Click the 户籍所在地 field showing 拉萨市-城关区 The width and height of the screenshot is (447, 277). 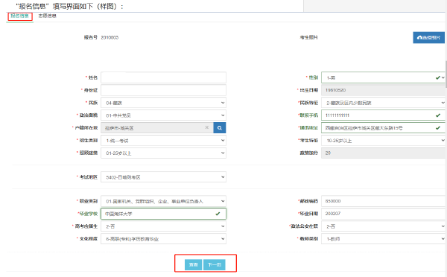tap(157, 128)
